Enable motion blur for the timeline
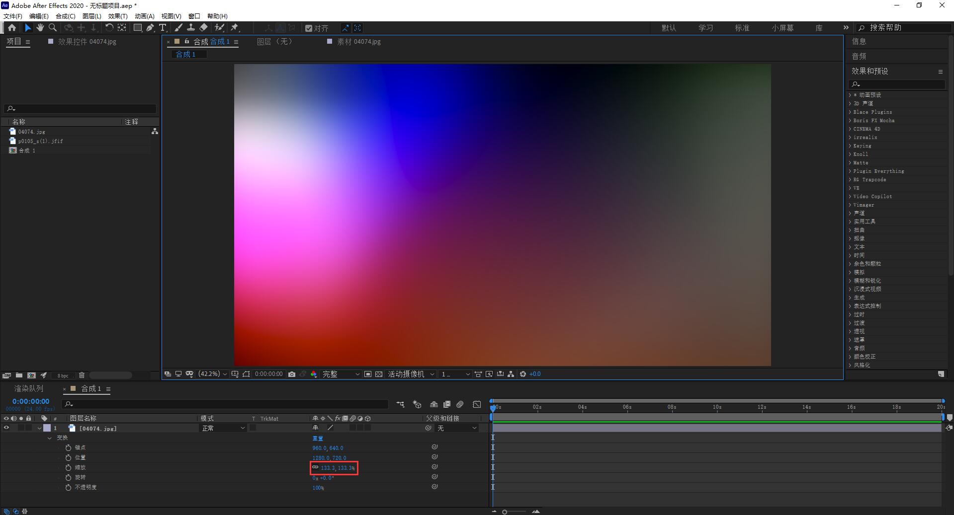This screenshot has width=954, height=515. [460, 404]
